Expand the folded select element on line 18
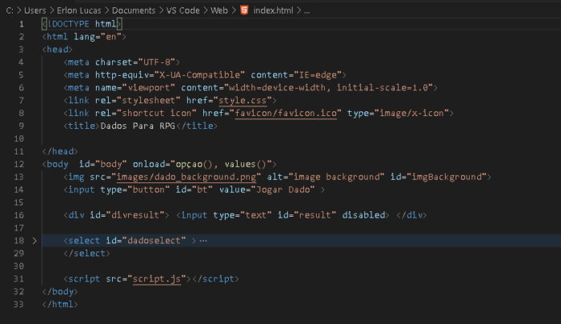The width and height of the screenshot is (561, 324). [34, 240]
